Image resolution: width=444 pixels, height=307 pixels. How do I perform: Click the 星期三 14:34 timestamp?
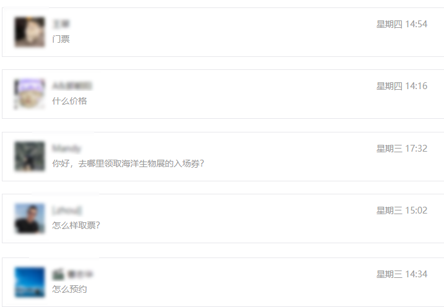(x=402, y=274)
